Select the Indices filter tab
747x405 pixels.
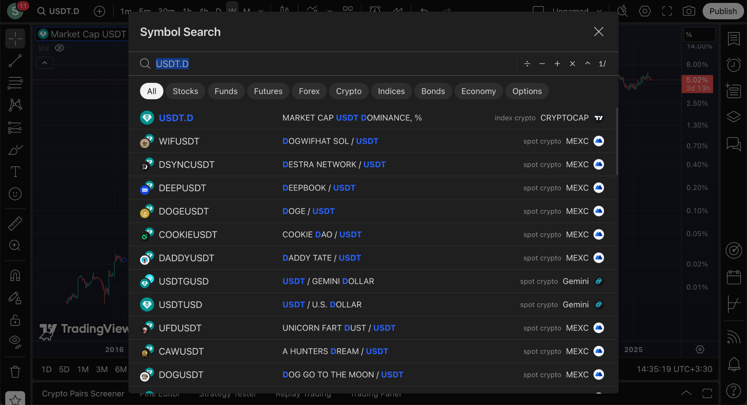(x=391, y=91)
